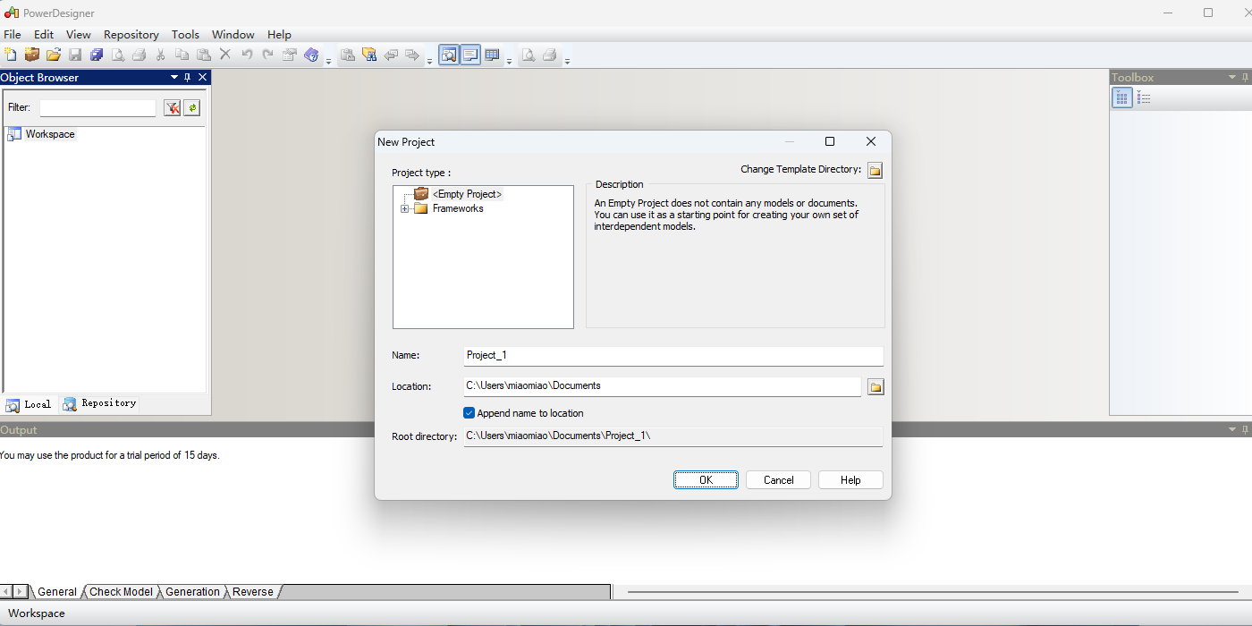Expand the Frameworks tree node
Screen dimensions: 1252x626
(405, 209)
